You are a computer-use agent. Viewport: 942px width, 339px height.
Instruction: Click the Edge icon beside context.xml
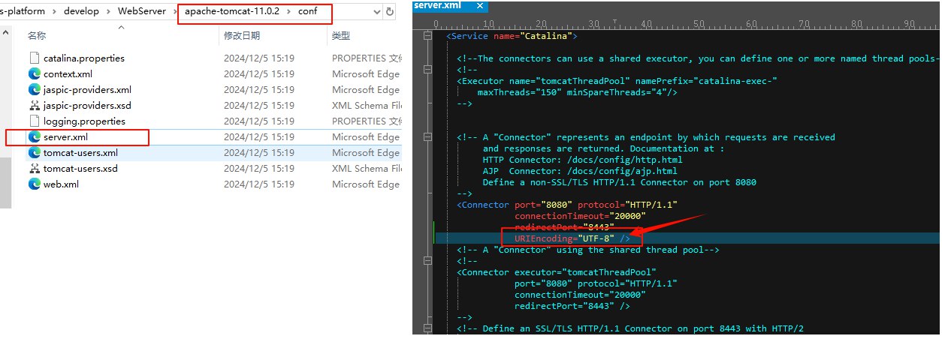[x=34, y=73]
